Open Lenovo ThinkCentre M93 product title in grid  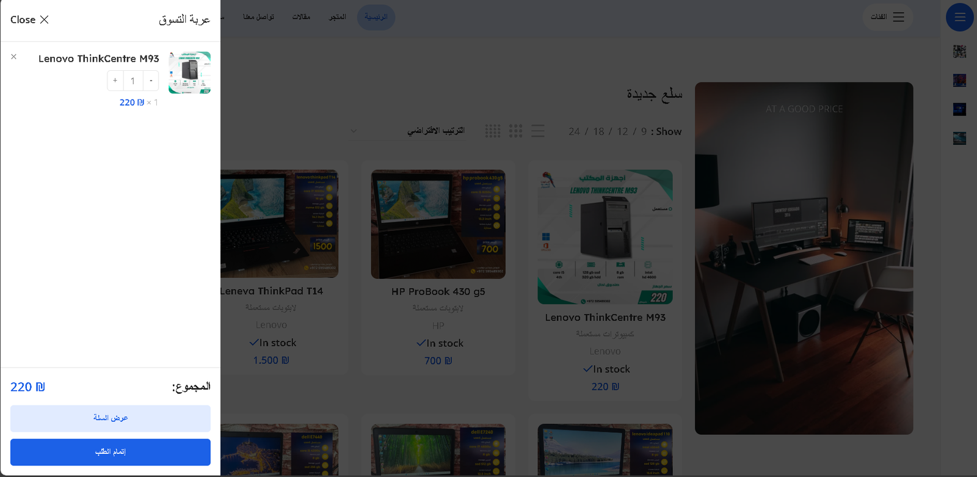coord(605,318)
